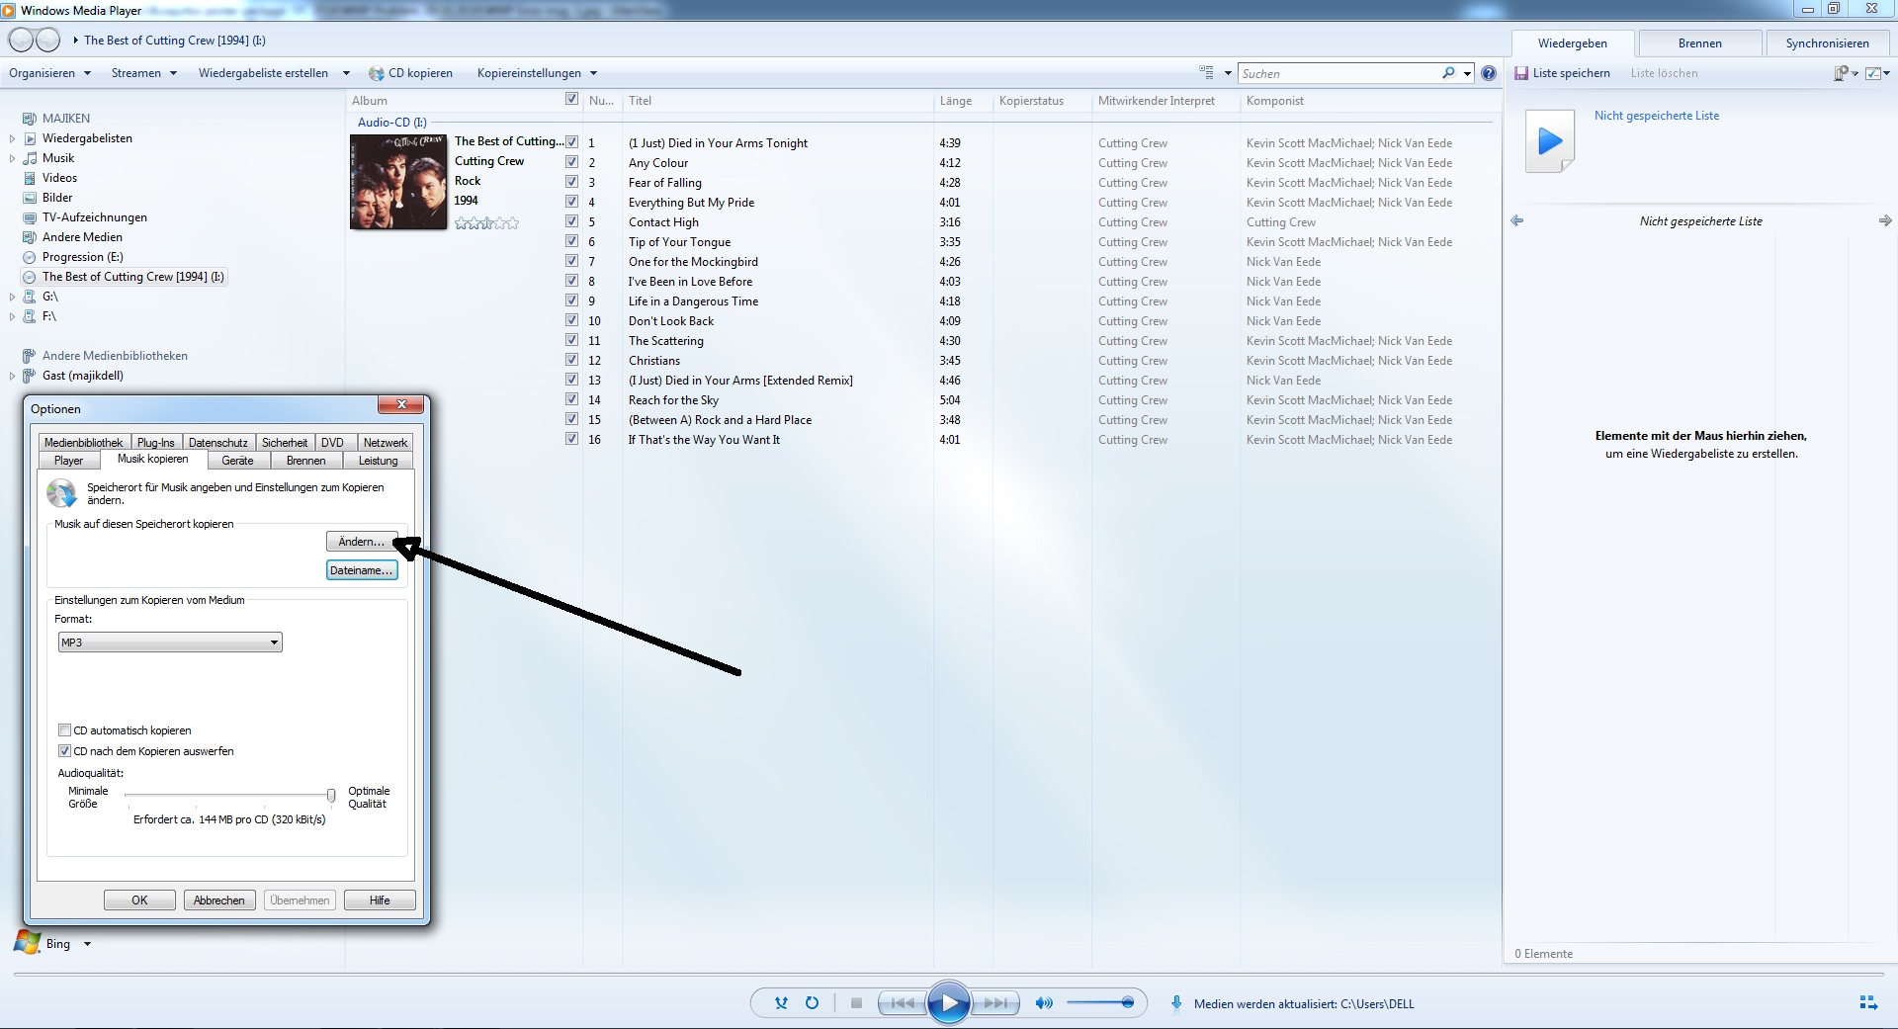Screen dimensions: 1898x1029
Task: Click the media update status icon
Action: tap(1176, 1003)
